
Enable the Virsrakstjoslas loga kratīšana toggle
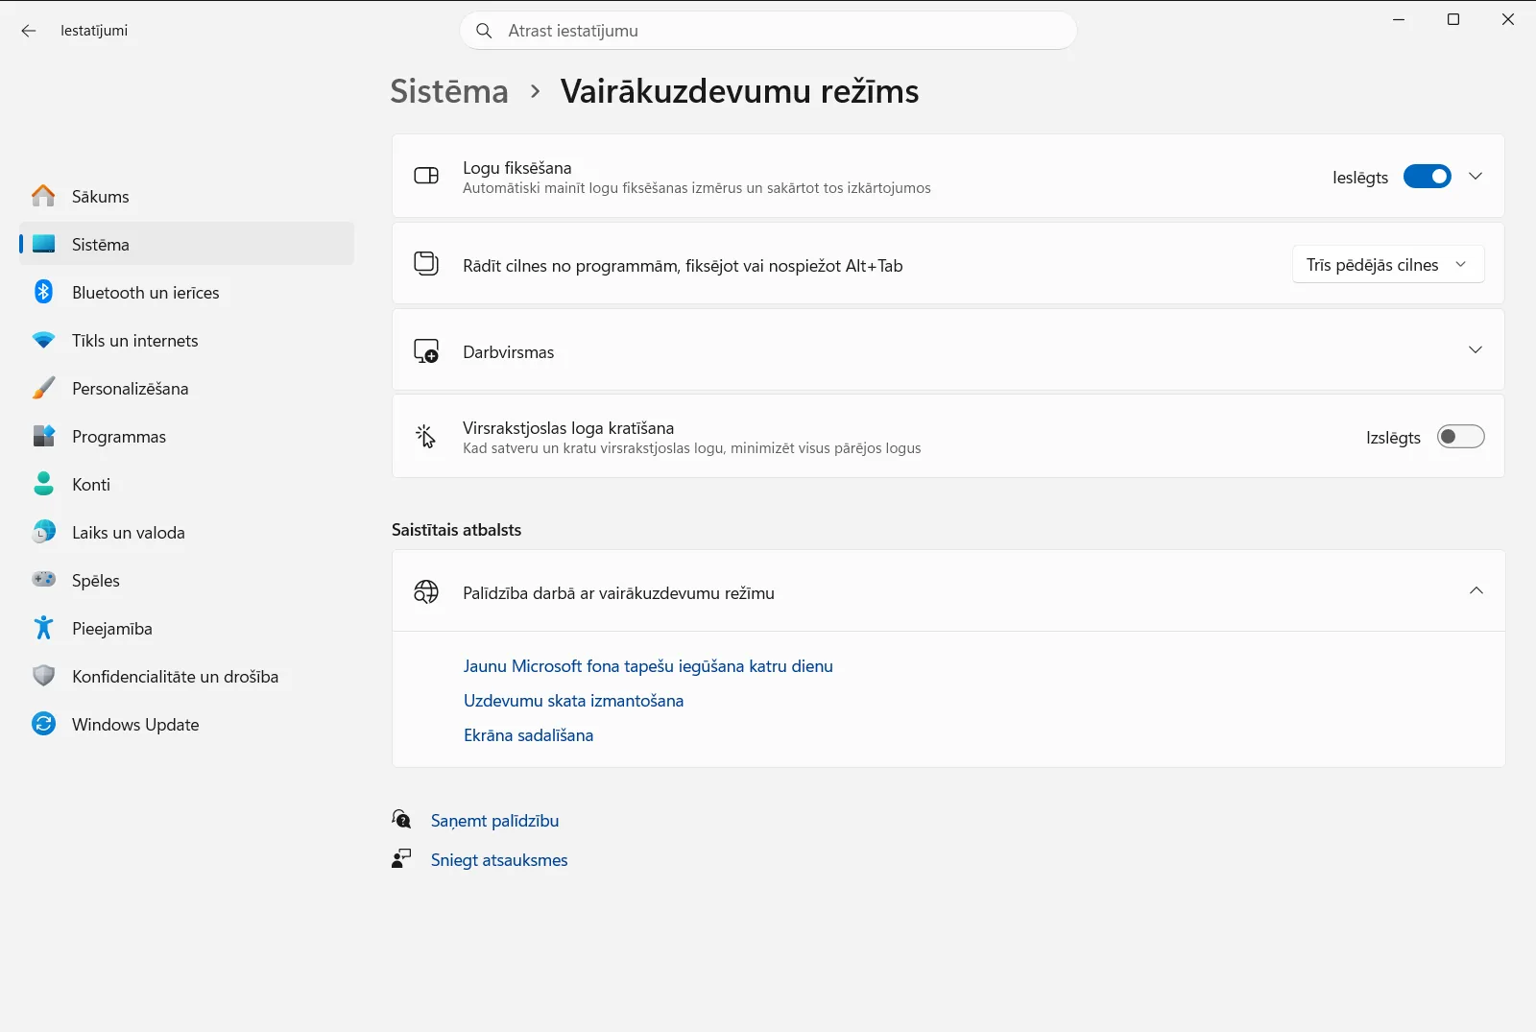[1461, 437]
